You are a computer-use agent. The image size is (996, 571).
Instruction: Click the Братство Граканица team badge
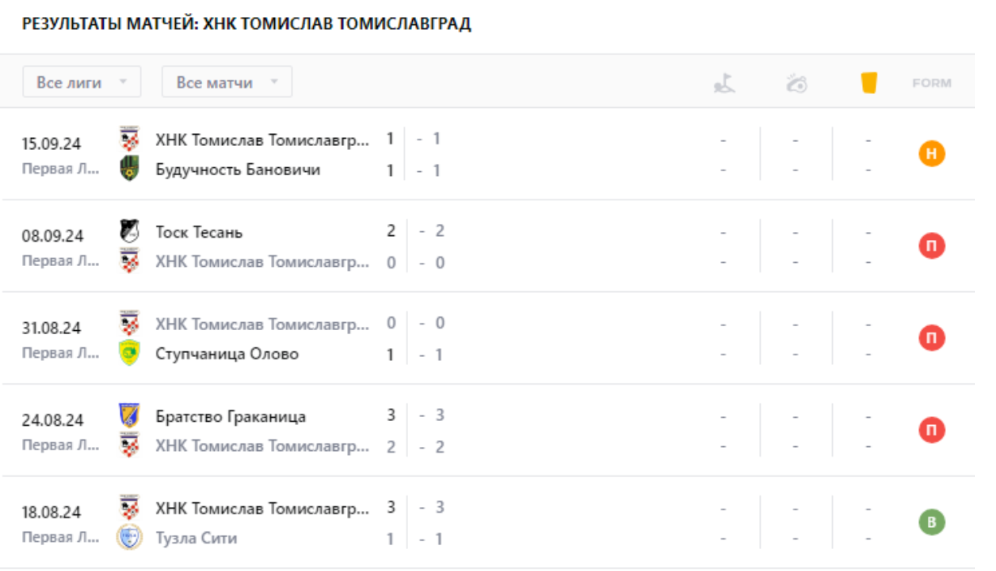pyautogui.click(x=127, y=415)
